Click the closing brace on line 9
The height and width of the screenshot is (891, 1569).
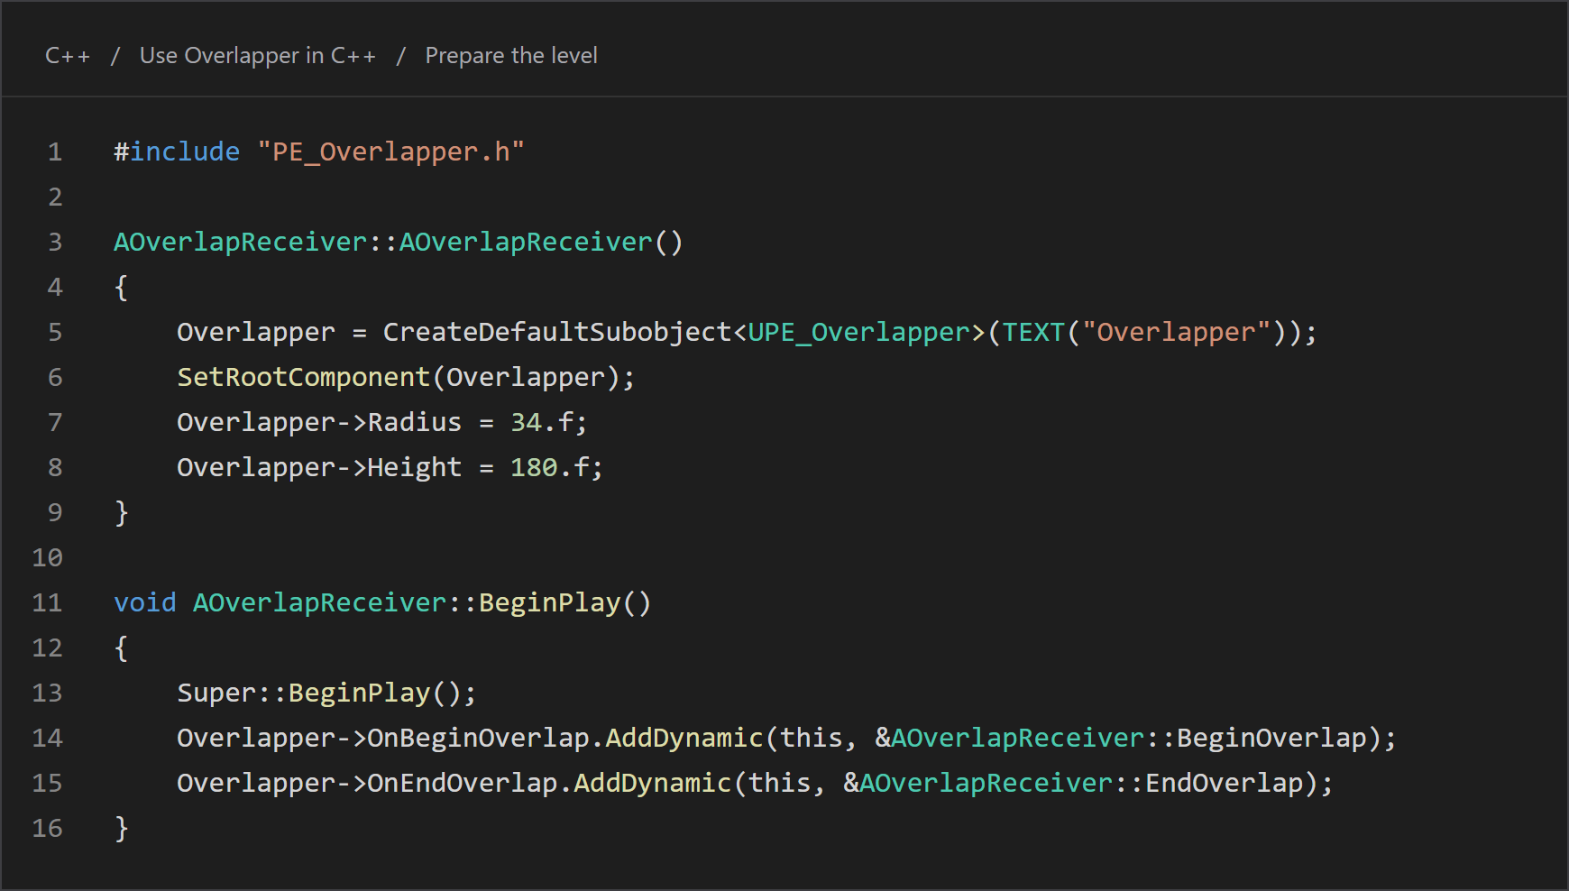[x=122, y=512]
